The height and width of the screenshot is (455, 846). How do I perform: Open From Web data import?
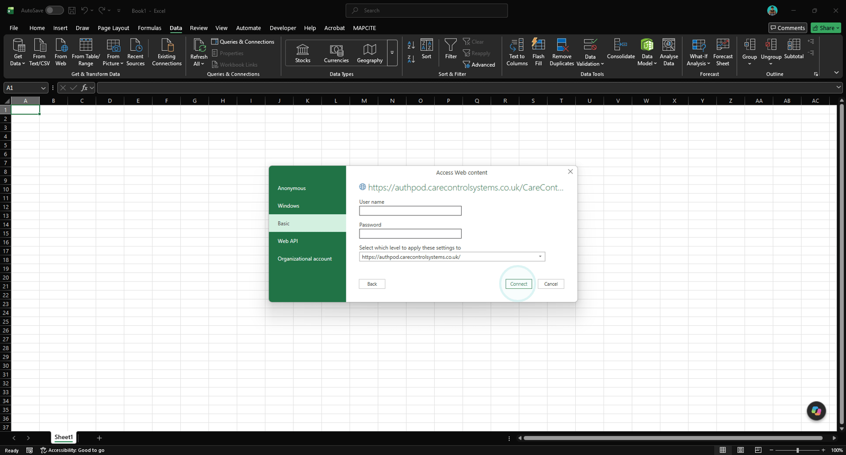click(x=61, y=52)
